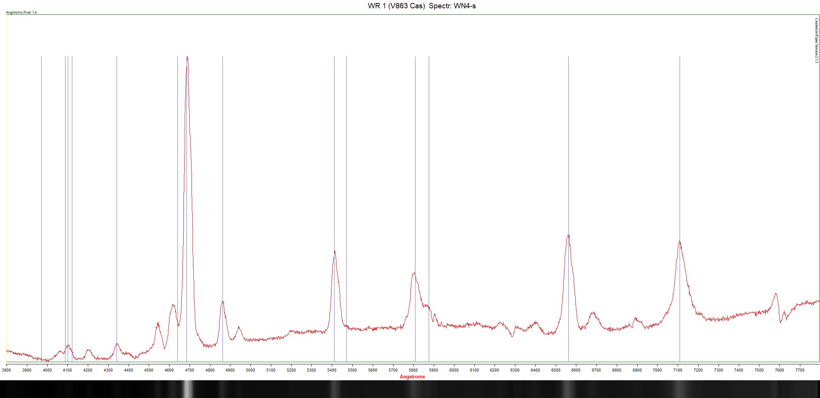Click the brightest band in the spectrum strip
Image resolution: width=820 pixels, height=398 pixels.
[187, 389]
